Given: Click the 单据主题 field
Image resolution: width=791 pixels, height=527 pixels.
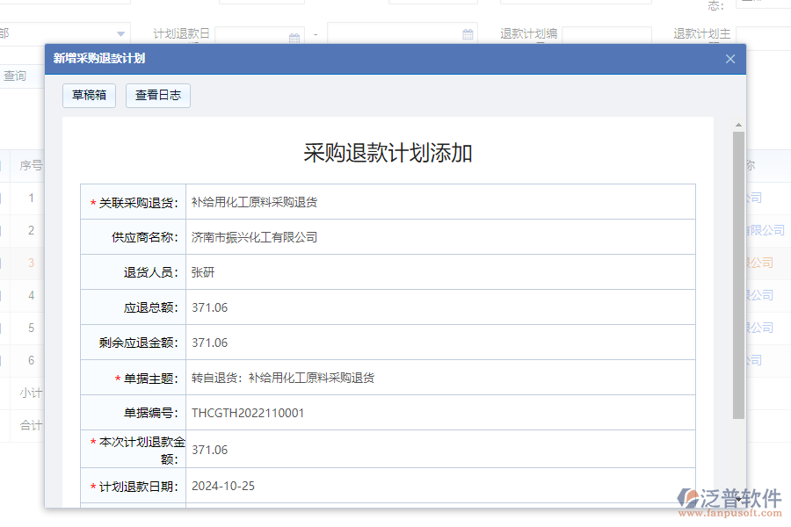Looking at the screenshot, I should [352, 377].
